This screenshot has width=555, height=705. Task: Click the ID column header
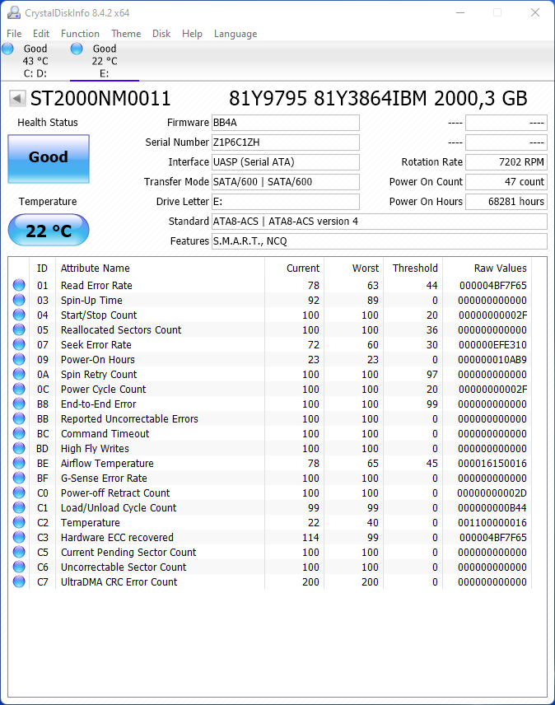point(42,268)
